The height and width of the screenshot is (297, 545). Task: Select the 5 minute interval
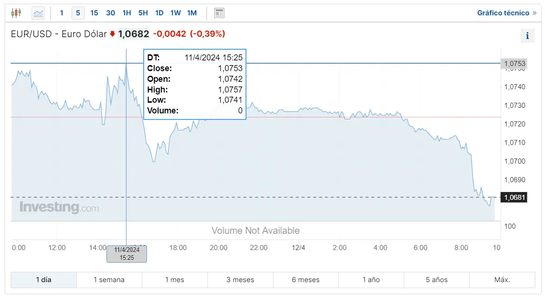[x=78, y=13]
